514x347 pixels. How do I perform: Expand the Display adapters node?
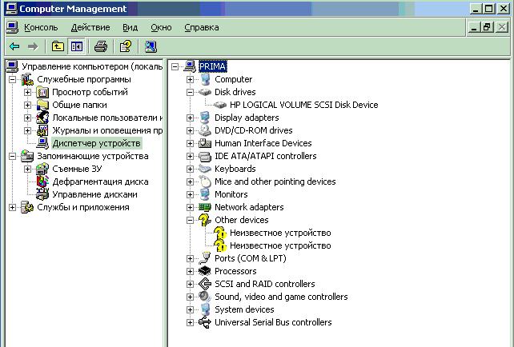190,118
